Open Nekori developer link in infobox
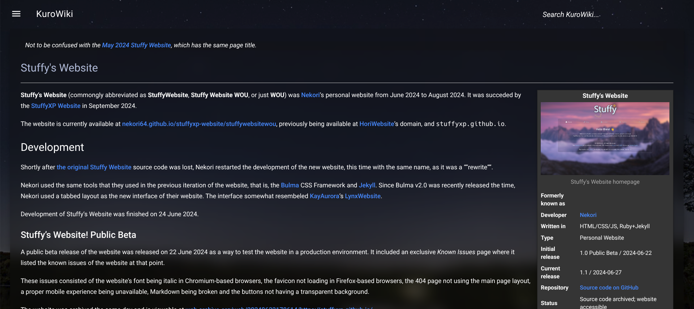The height and width of the screenshot is (309, 694). point(588,215)
